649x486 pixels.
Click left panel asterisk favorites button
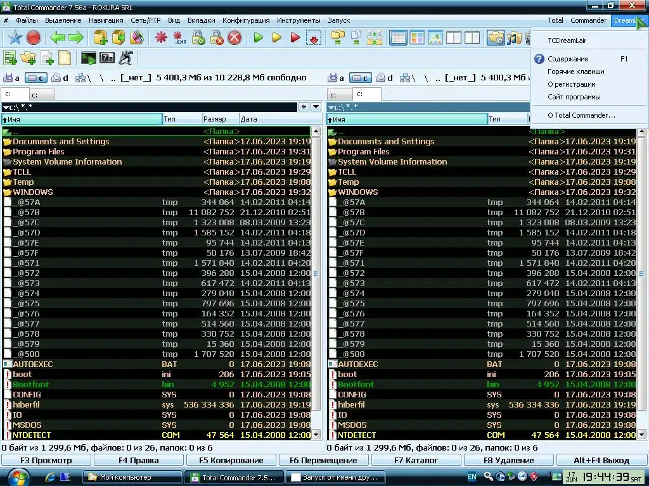[304, 107]
